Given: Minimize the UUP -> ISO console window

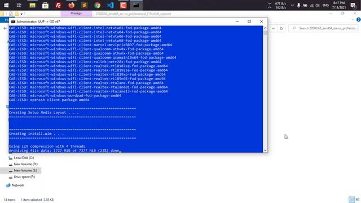Looking at the screenshot, I should coord(237,21).
